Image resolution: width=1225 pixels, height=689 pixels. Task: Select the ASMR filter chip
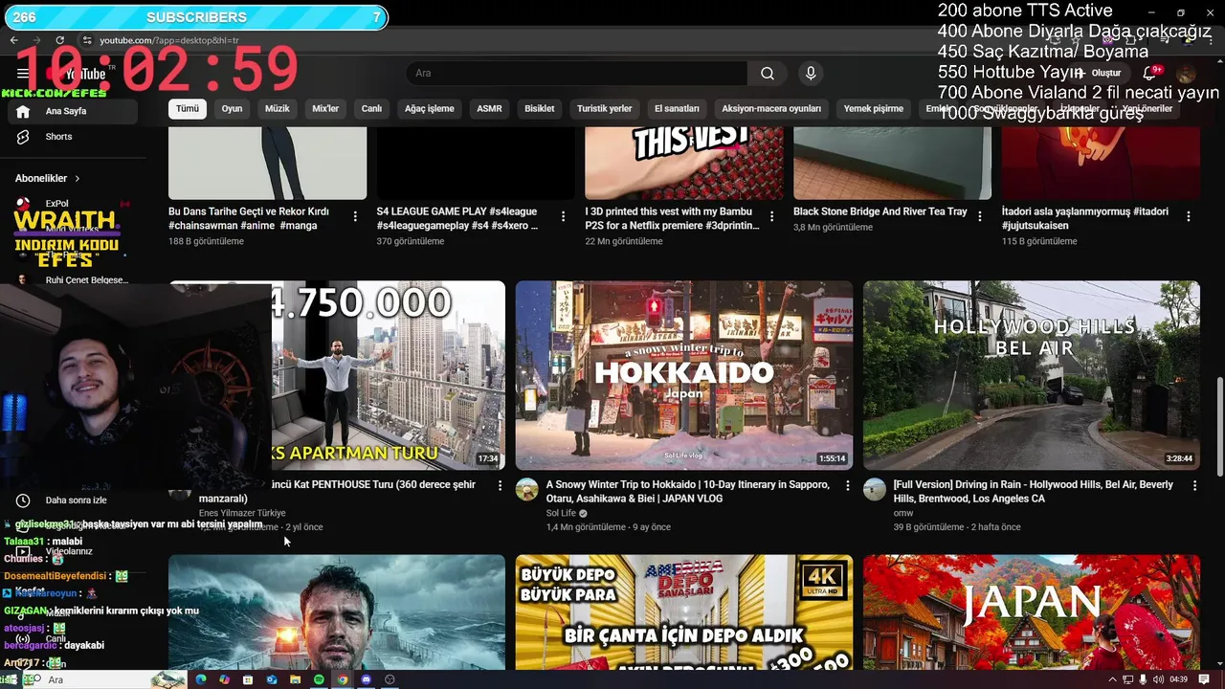click(489, 109)
